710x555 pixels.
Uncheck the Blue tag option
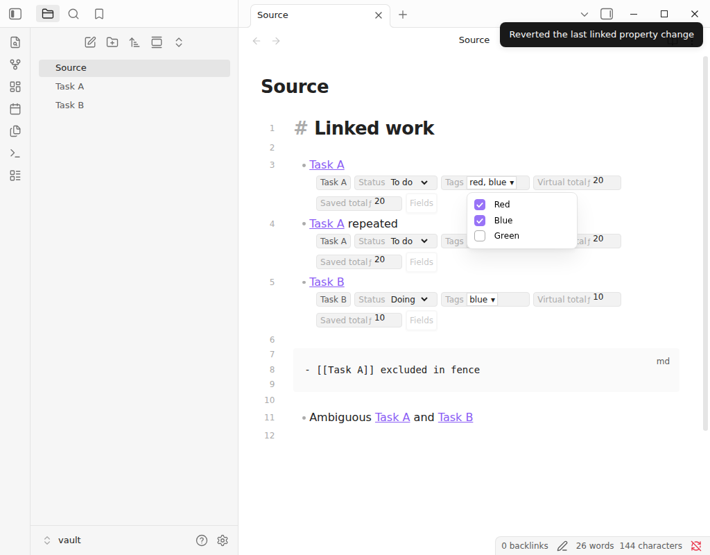480,220
